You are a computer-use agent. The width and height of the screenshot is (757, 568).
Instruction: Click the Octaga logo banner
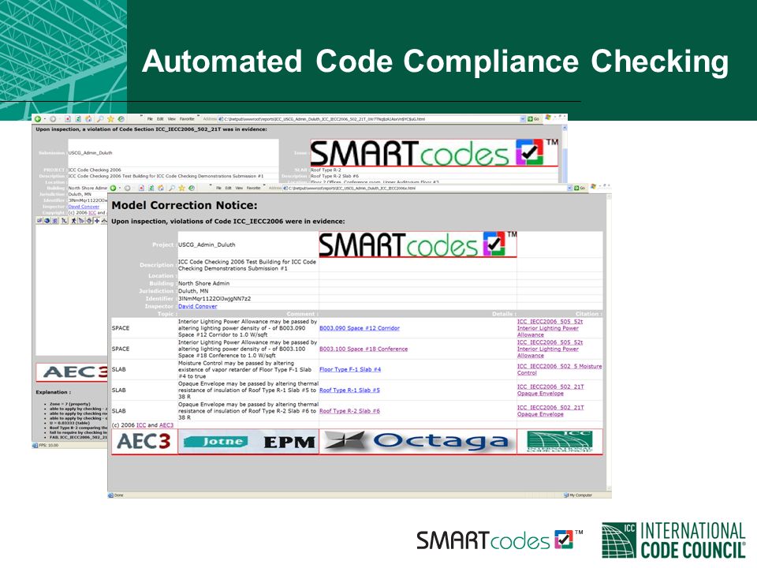click(x=418, y=442)
